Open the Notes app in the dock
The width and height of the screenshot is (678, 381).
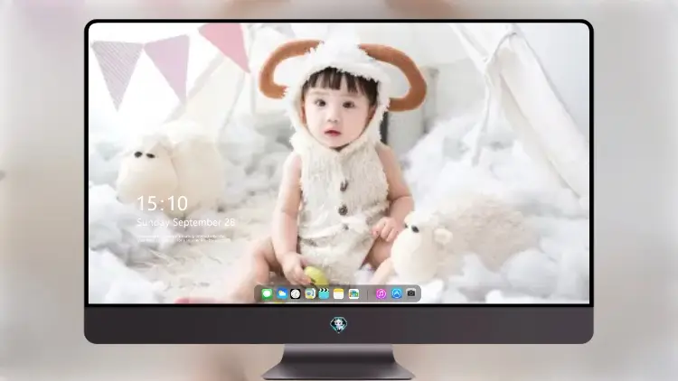point(339,294)
